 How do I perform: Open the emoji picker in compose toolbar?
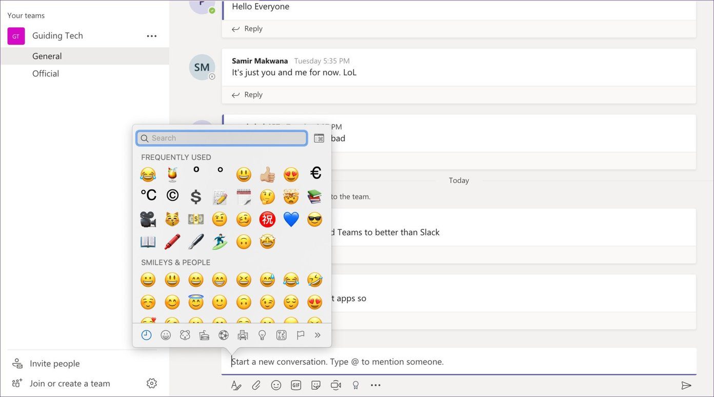point(276,385)
